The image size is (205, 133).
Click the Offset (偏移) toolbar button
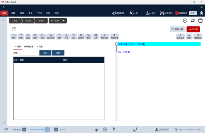pos(189,36)
